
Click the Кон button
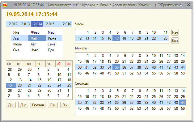click(x=175, y=40)
